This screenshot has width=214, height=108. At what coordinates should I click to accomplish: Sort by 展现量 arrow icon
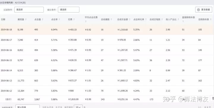point(26,20)
